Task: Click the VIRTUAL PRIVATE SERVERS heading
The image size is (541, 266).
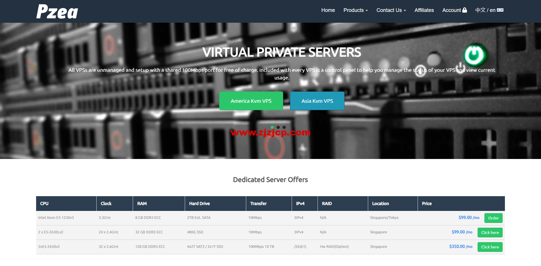Action: coord(282,52)
